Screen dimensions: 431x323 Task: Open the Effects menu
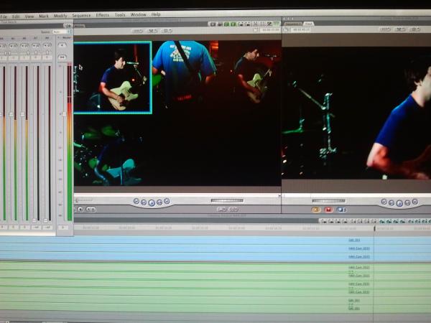[x=103, y=15]
